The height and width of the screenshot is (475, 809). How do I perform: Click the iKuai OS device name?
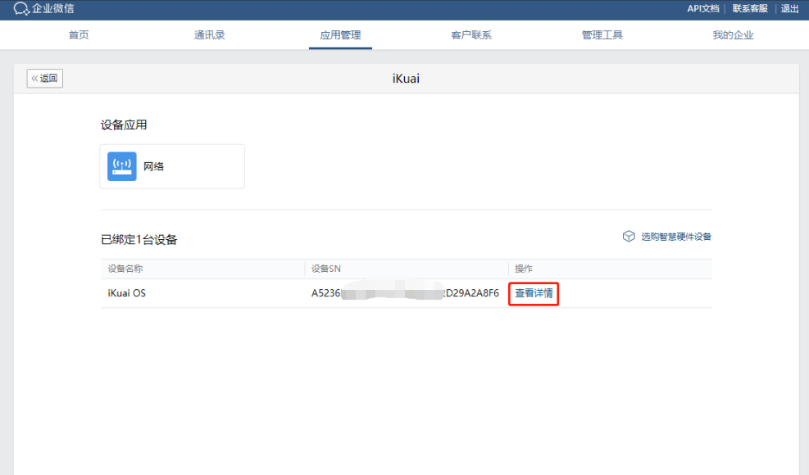(x=127, y=293)
